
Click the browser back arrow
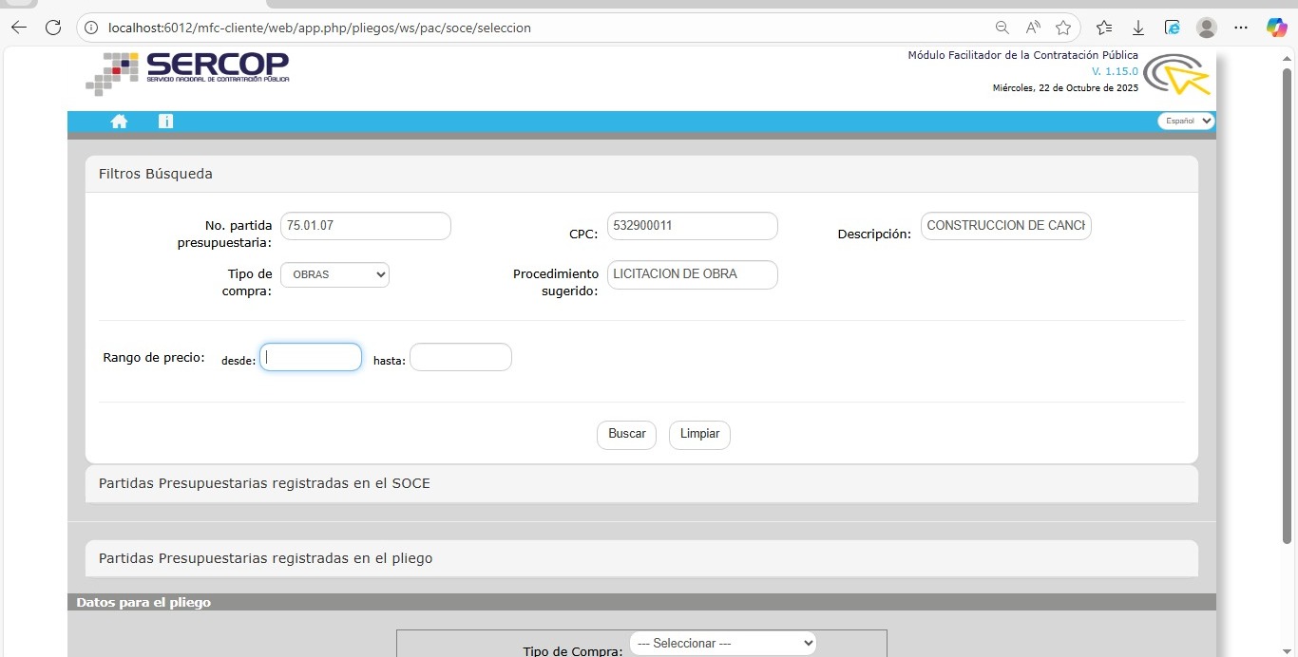click(18, 28)
